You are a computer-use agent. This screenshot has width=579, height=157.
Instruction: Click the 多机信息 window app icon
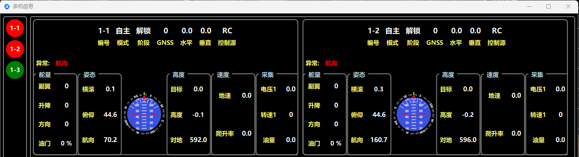tap(7, 6)
